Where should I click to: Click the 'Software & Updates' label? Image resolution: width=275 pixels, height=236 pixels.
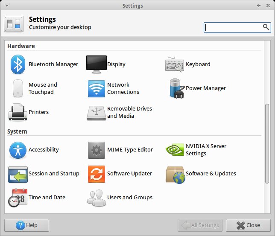click(211, 174)
